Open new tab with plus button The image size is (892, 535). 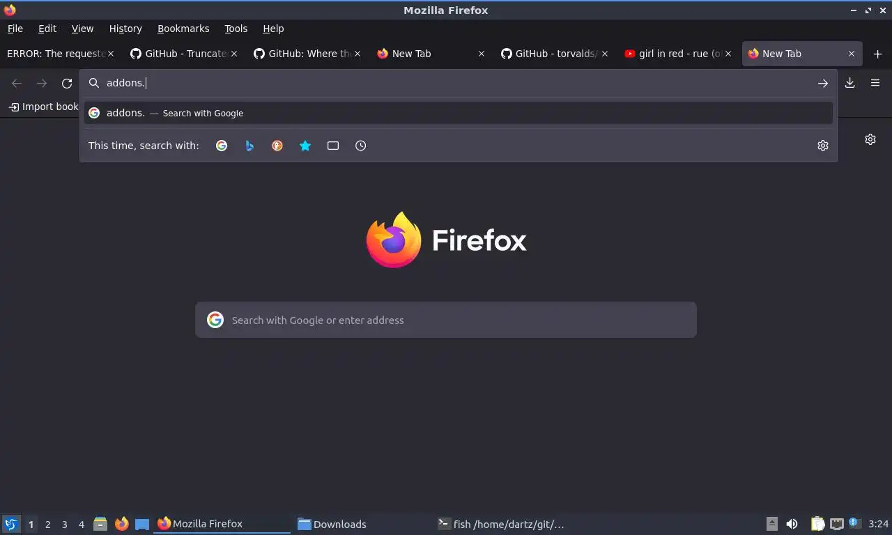877,54
